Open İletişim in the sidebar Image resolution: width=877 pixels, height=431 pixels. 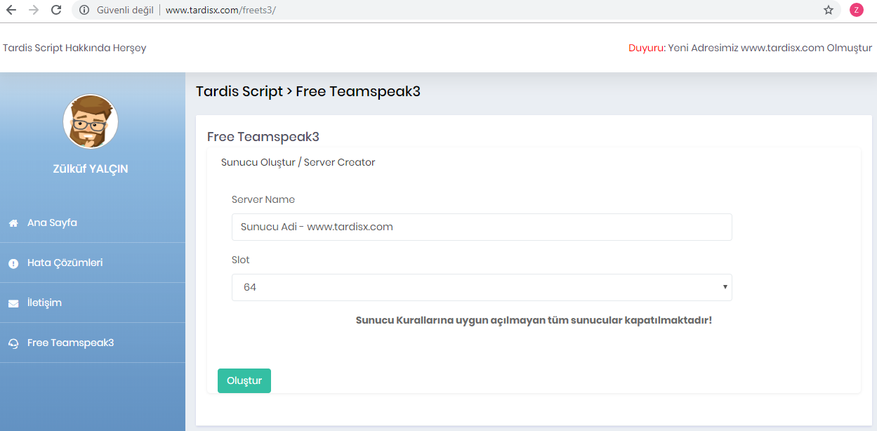tap(93, 303)
